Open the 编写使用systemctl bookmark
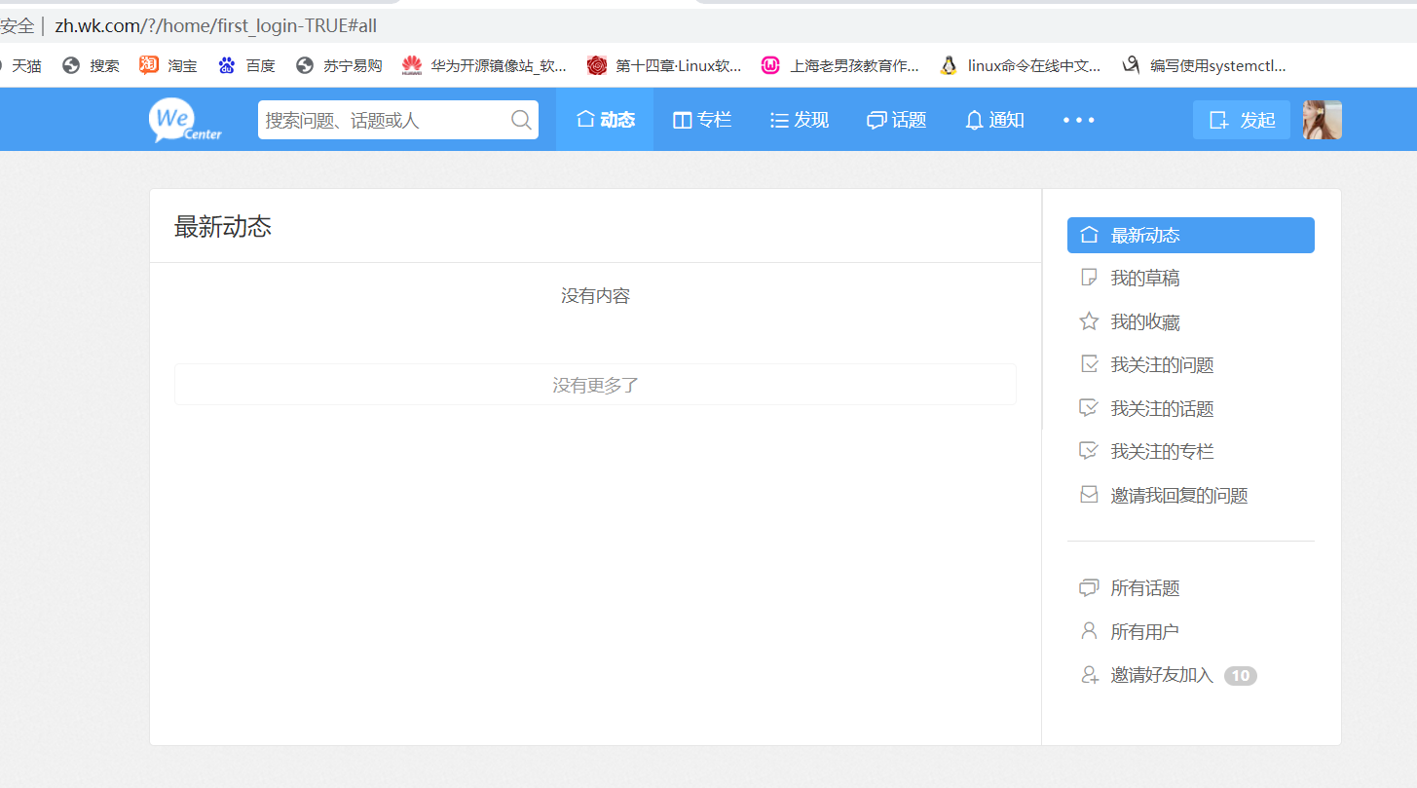Image resolution: width=1417 pixels, height=788 pixels. pos(1204,65)
